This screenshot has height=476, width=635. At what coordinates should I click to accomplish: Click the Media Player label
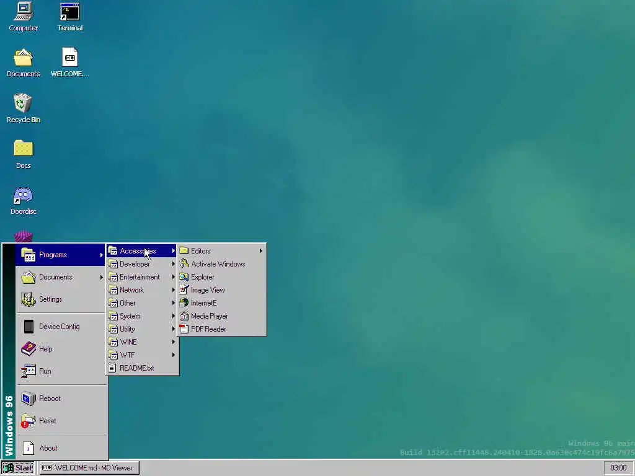point(210,316)
